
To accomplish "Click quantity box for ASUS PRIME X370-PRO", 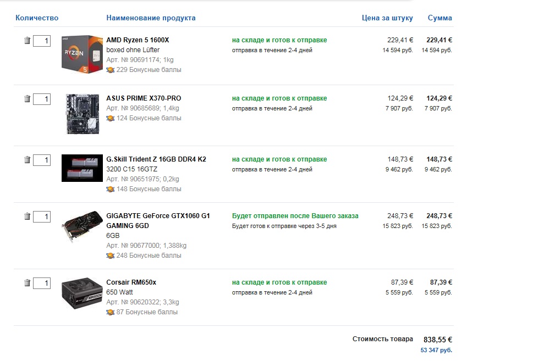I will coord(42,99).
